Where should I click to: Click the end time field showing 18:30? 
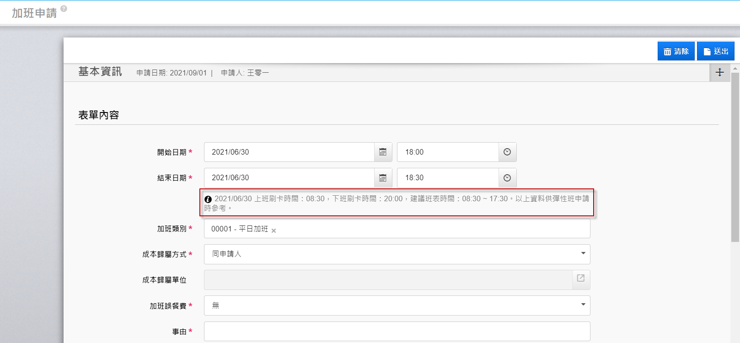point(447,178)
